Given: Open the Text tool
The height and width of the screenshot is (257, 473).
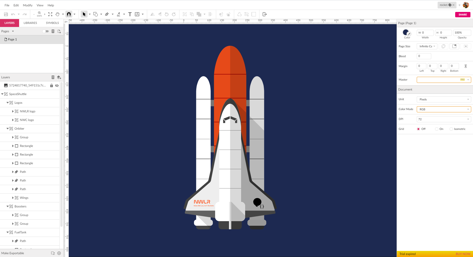Looking at the screenshot, I should tap(130, 14).
